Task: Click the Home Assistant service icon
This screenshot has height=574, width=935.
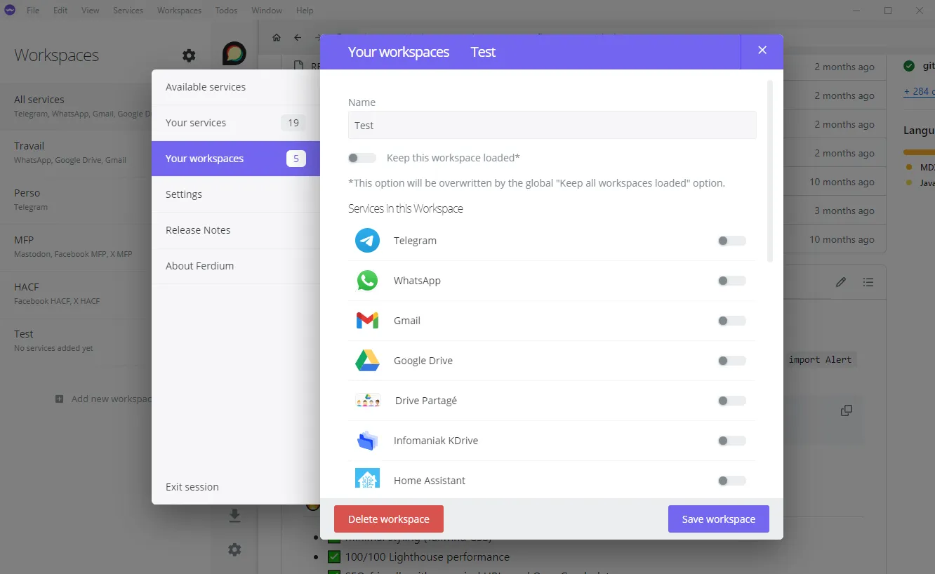Action: (367, 479)
